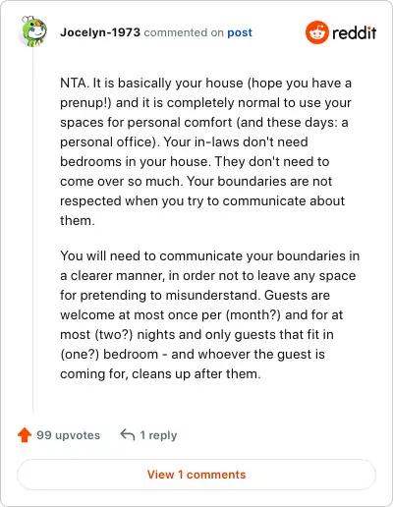Open the blue "post" link

click(x=240, y=32)
